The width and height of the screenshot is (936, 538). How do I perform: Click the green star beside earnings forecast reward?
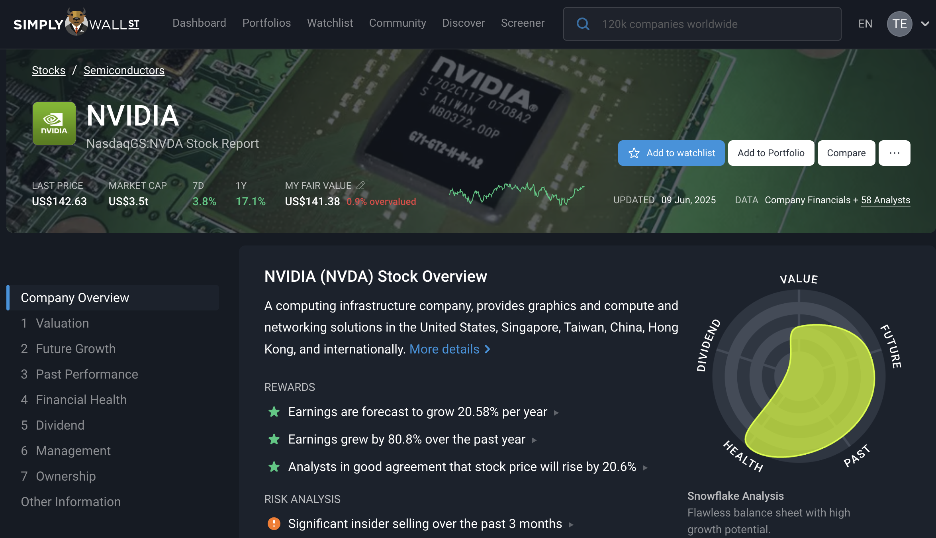pyautogui.click(x=274, y=412)
